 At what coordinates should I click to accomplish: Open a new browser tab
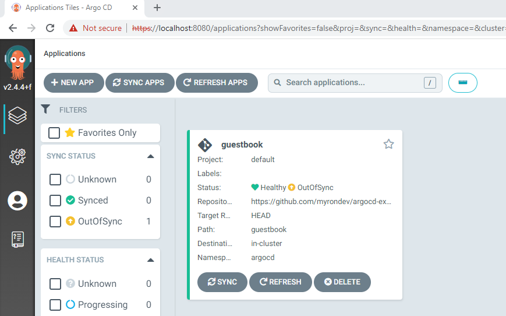click(157, 8)
